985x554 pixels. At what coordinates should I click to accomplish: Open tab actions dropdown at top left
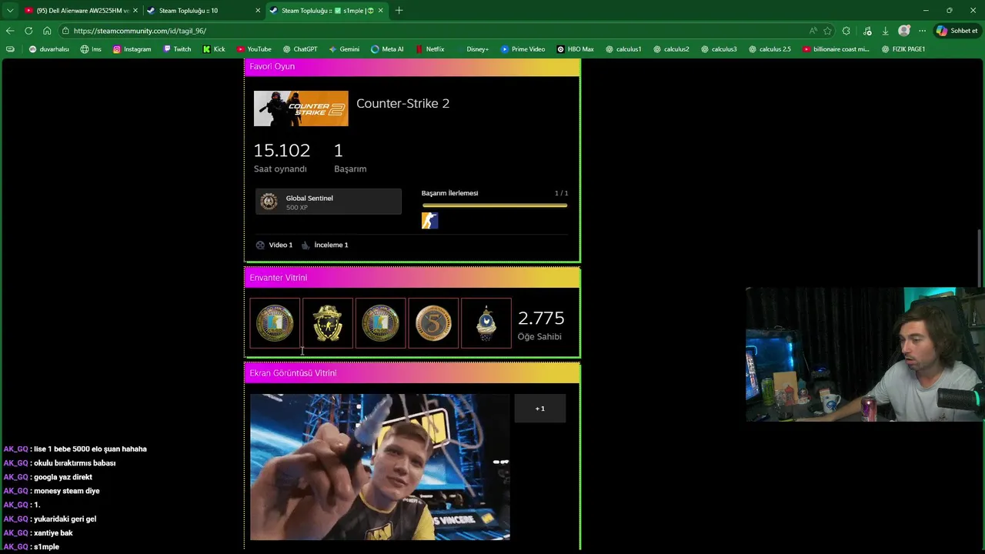(10, 11)
